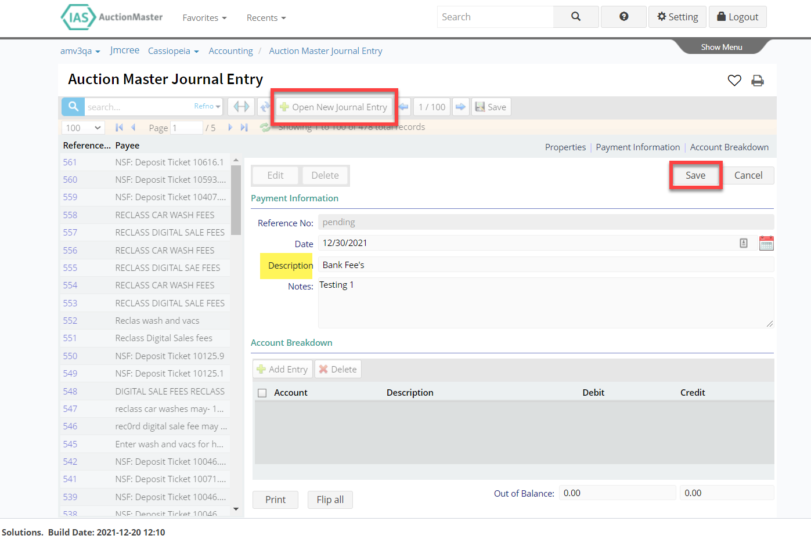Go to previous record left arrow
Viewport: 811px width, 539px height.
click(403, 107)
